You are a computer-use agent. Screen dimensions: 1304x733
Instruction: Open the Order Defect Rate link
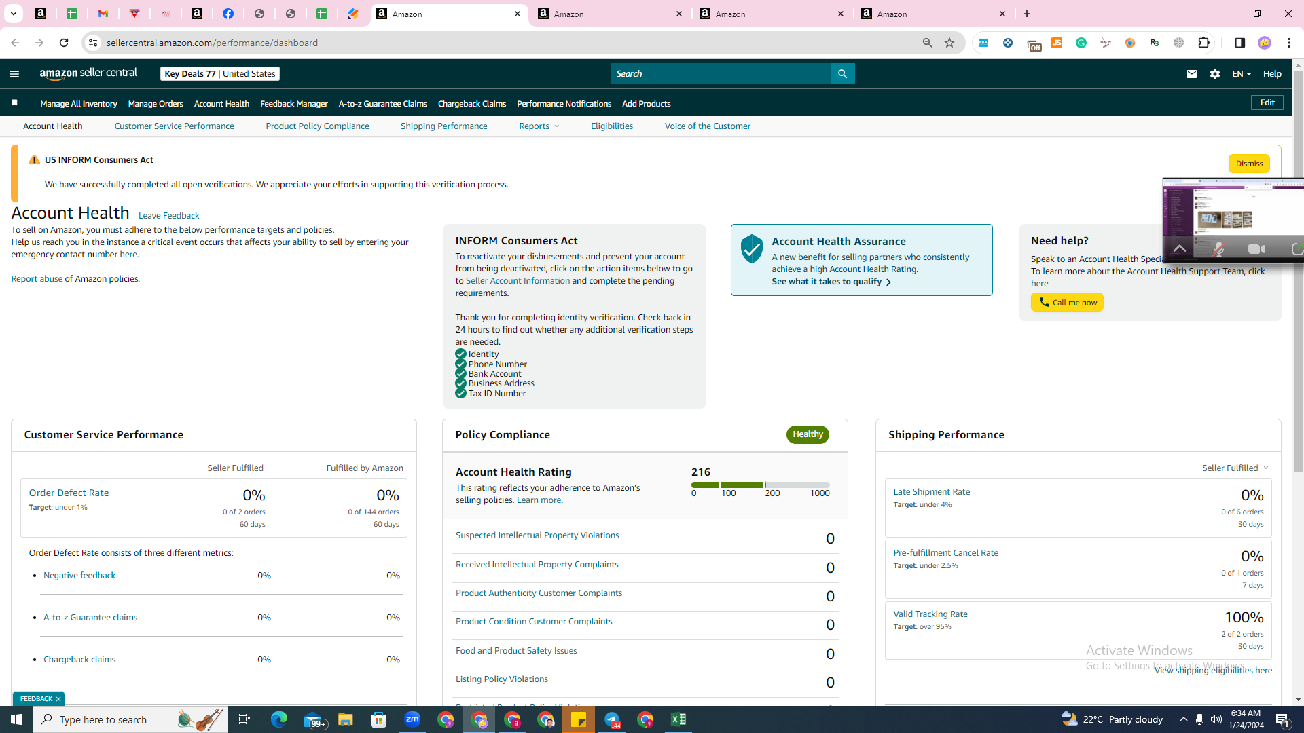click(69, 493)
